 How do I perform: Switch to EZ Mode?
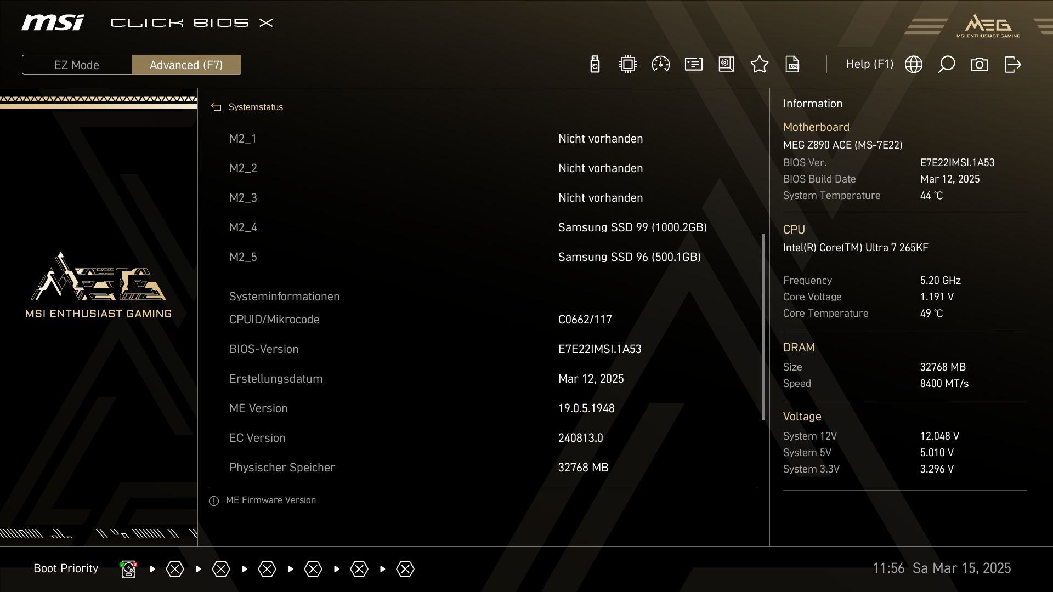(x=77, y=65)
